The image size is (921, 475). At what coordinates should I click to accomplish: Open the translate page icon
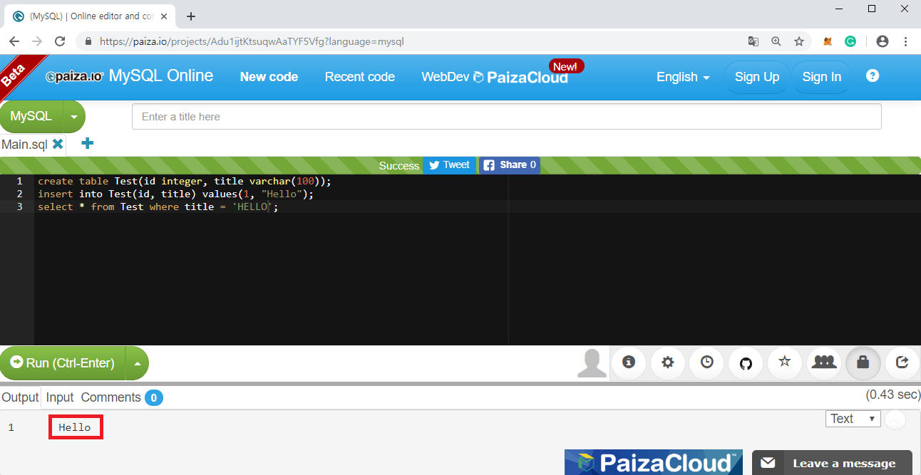pos(753,41)
